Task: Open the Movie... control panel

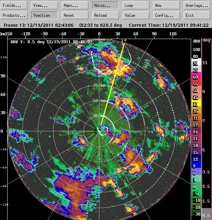Action: (105, 5)
